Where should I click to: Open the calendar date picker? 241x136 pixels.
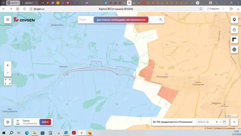click(224, 122)
